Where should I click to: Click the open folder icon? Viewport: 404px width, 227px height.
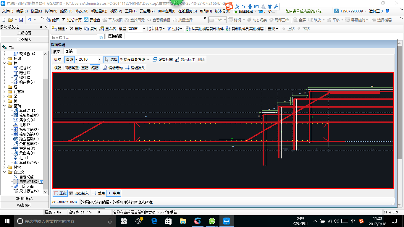click(10, 20)
